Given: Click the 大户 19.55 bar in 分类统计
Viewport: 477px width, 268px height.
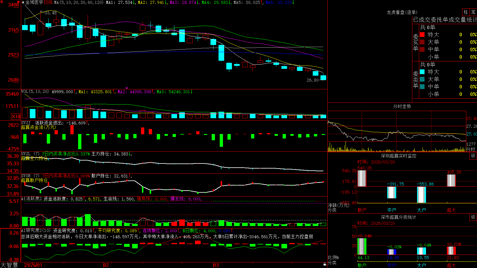Looking at the screenshot, I should point(421,251).
